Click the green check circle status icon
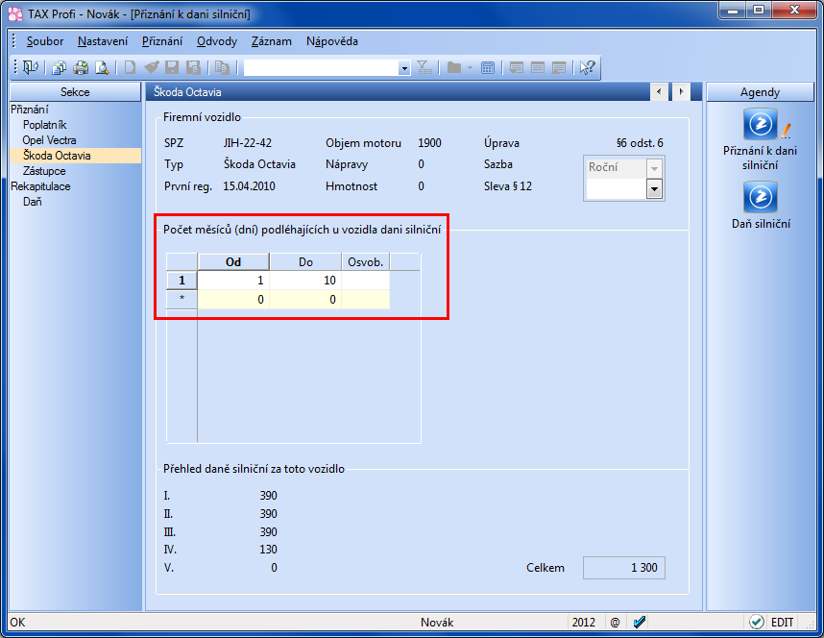 tap(756, 623)
